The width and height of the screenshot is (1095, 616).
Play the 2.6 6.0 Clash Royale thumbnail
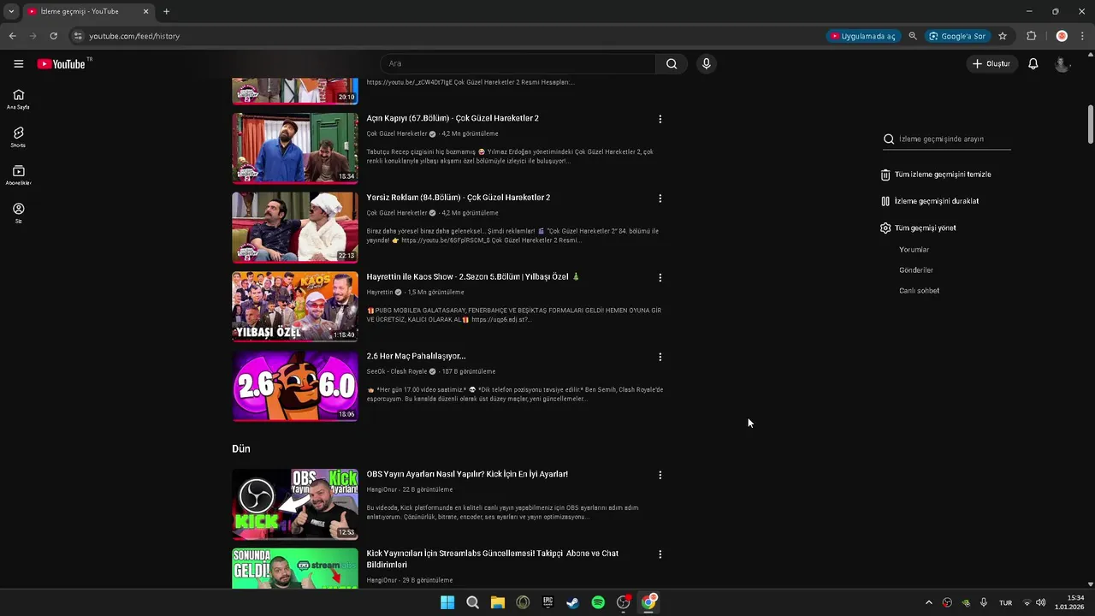[295, 386]
